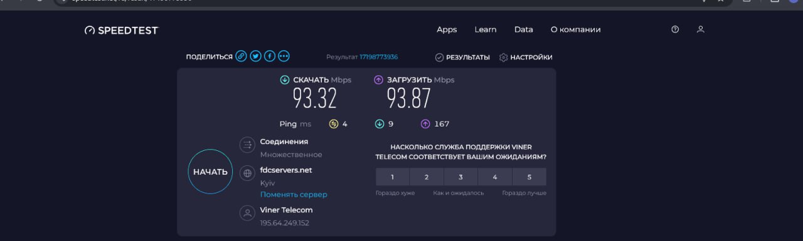The image size is (803, 241).
Task: Click the ПОДЕЛИТЬСЯ label
Action: 209,57
